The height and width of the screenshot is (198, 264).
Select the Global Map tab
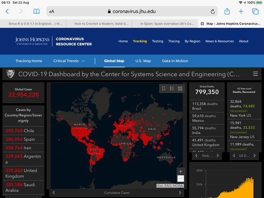tap(114, 61)
